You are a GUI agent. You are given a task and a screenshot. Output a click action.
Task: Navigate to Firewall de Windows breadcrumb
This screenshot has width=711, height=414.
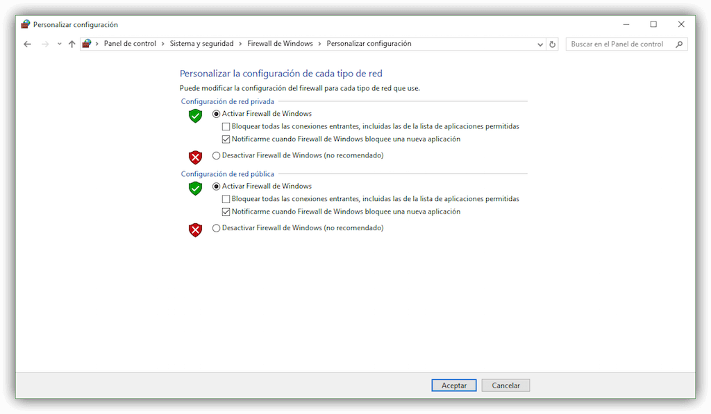(280, 44)
